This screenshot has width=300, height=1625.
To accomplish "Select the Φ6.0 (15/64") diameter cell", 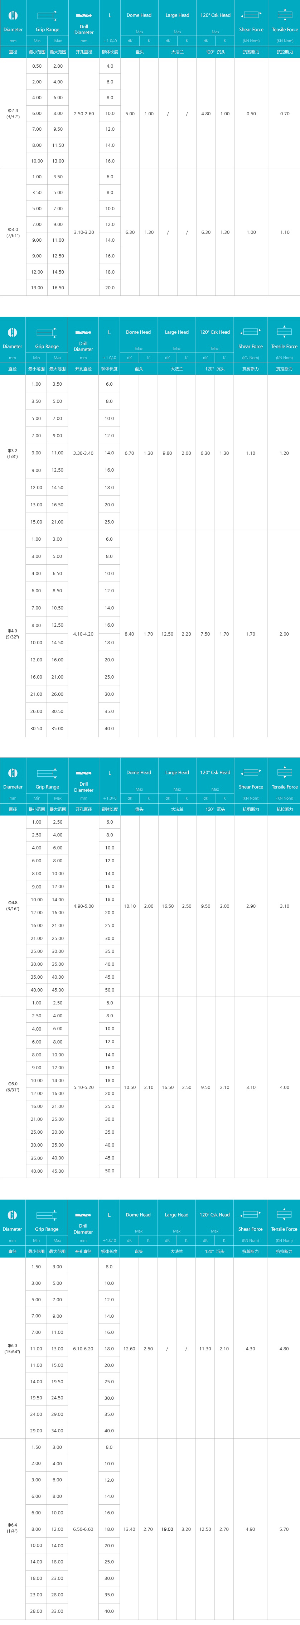I will [x=13, y=1349].
